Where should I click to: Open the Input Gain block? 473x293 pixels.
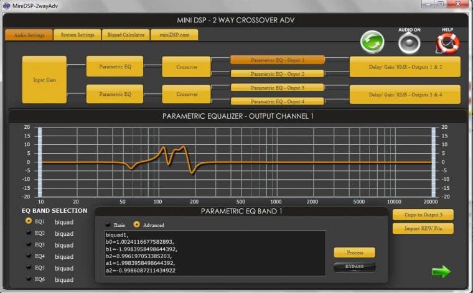click(44, 80)
